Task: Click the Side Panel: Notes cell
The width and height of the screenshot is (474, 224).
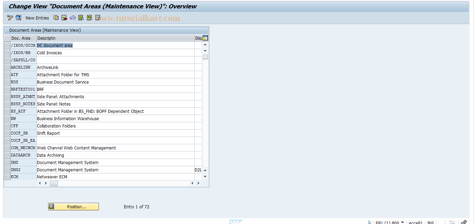Action: pos(116,104)
